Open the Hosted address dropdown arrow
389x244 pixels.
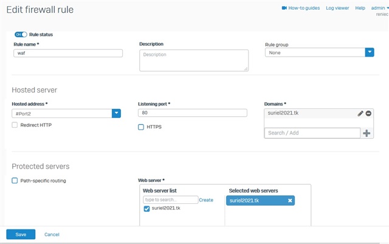click(116, 113)
